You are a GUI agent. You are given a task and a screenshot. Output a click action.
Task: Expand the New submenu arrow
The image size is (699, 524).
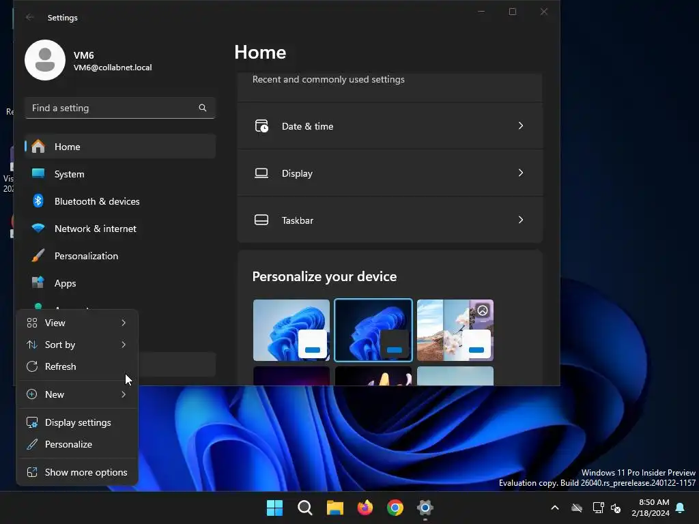point(124,394)
